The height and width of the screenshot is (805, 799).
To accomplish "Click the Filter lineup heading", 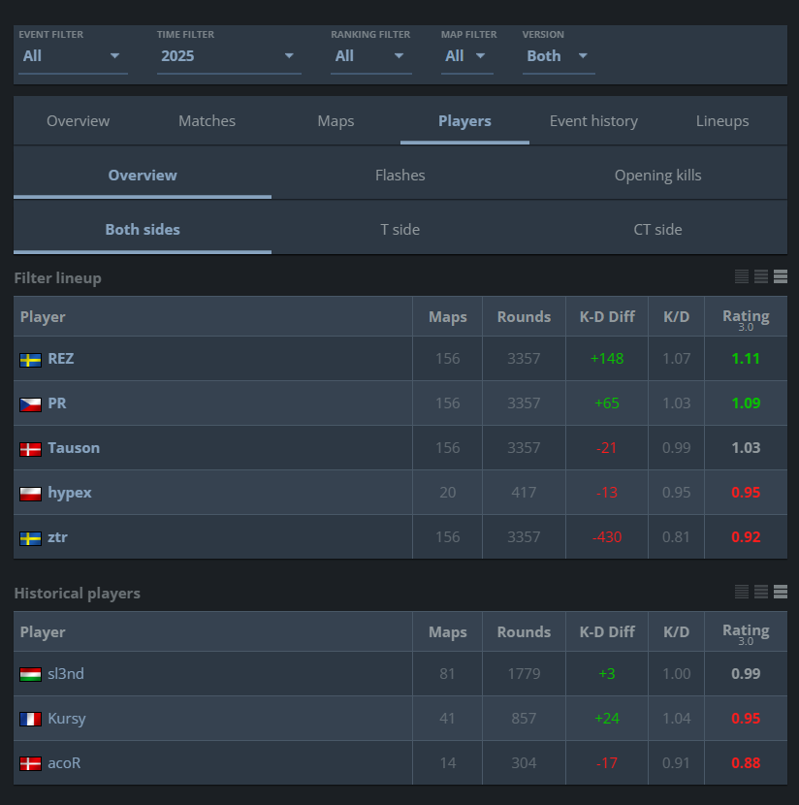I will tap(57, 277).
